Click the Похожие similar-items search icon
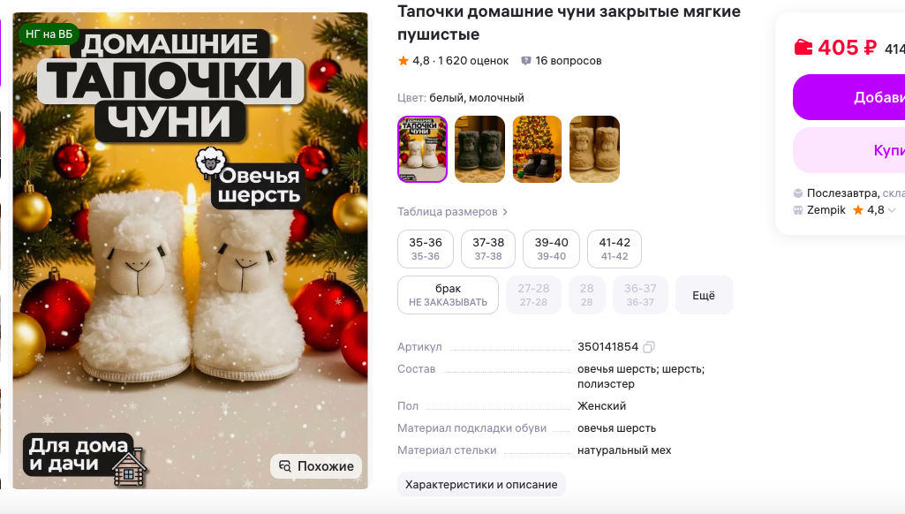Image resolution: width=905 pixels, height=514 pixels. 285,466
